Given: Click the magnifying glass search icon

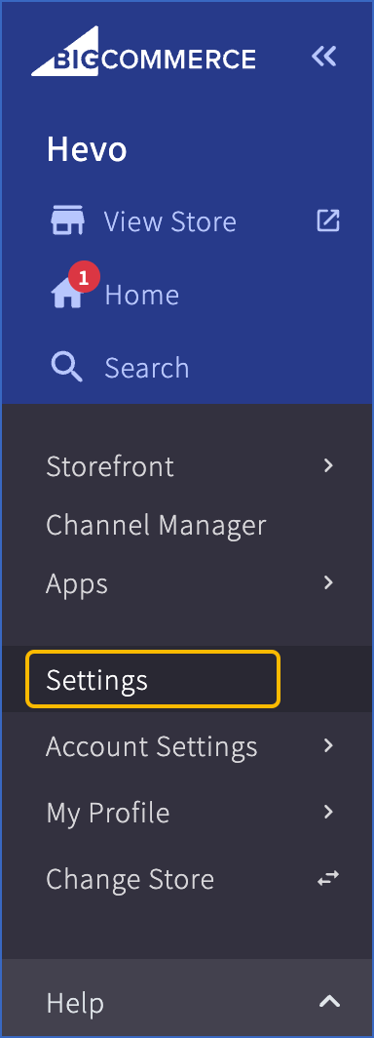Looking at the screenshot, I should pos(67,367).
